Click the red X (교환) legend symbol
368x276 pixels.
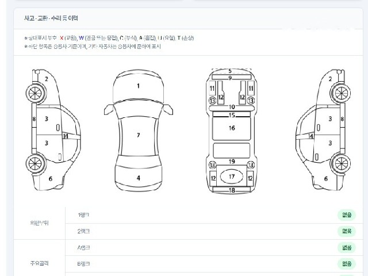(62, 38)
